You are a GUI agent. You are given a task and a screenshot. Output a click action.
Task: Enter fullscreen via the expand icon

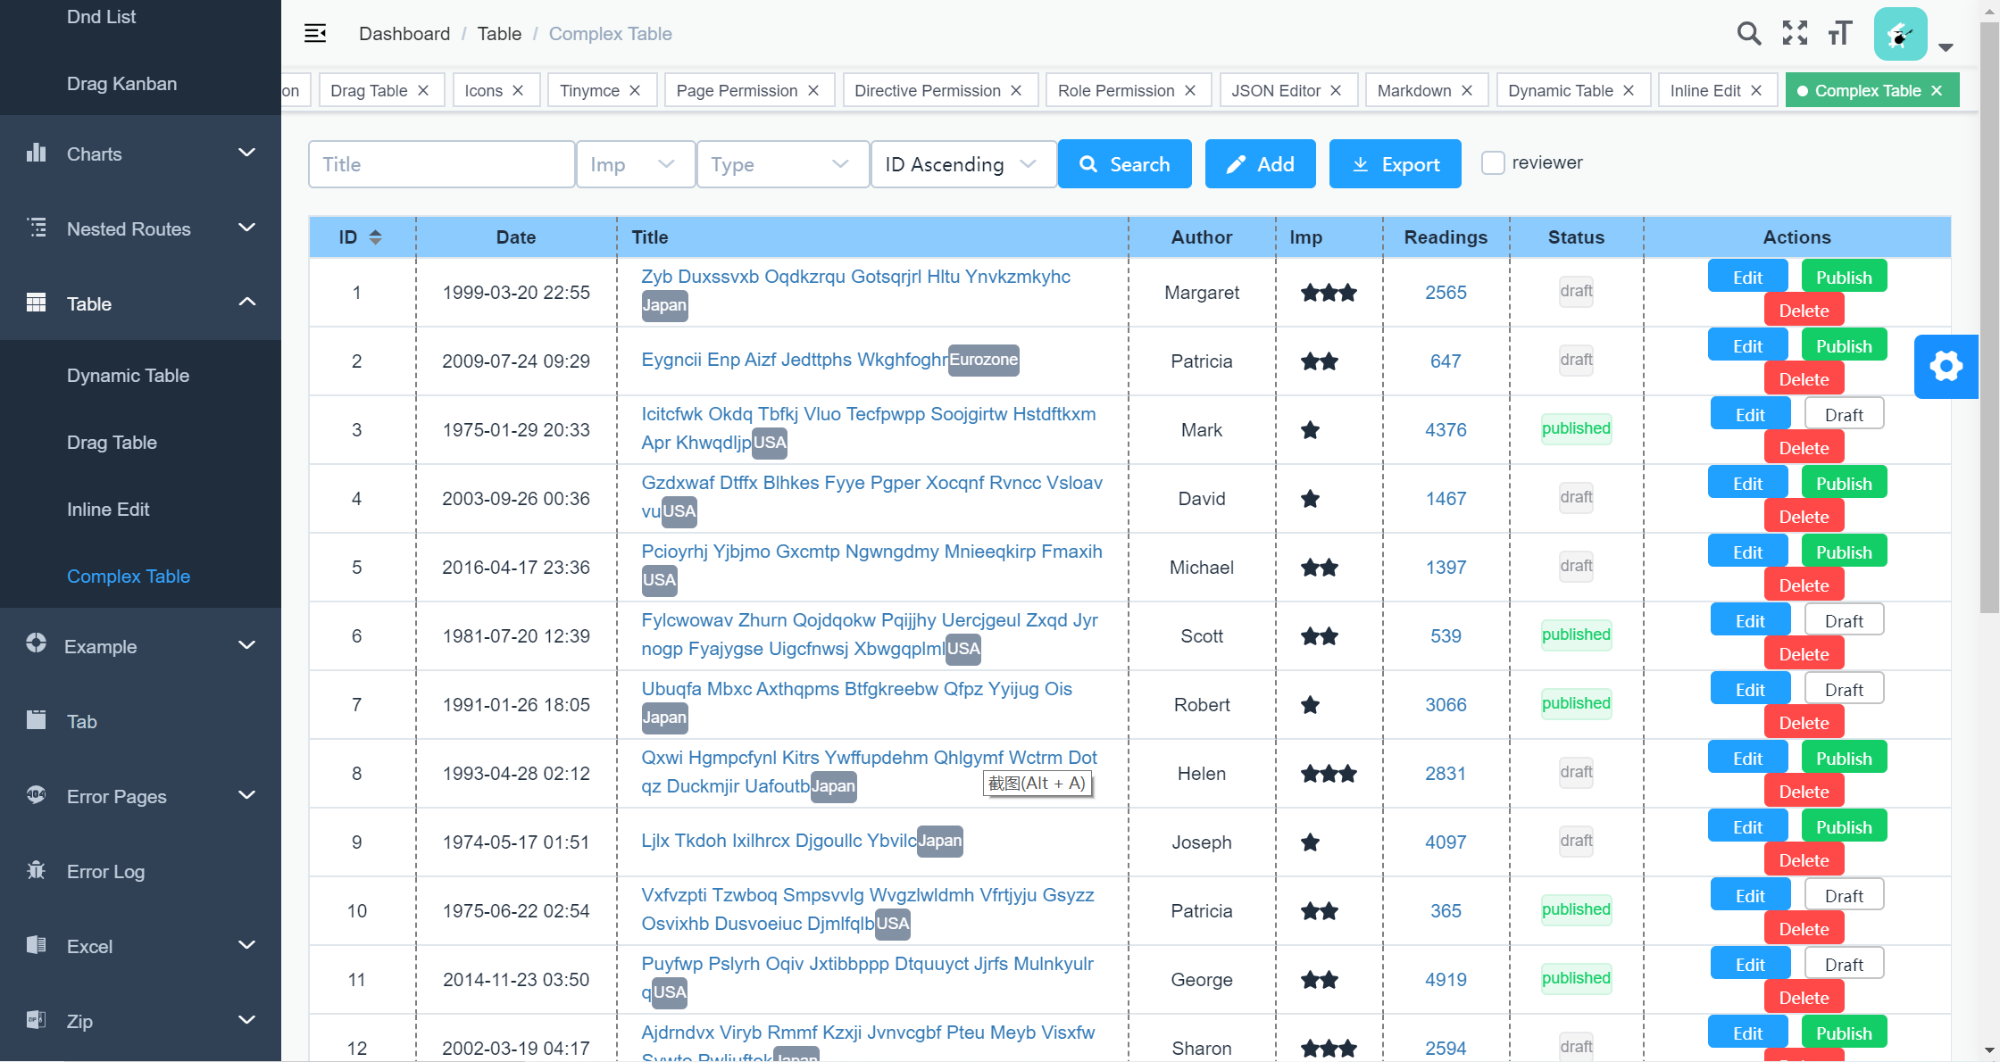(x=1795, y=33)
